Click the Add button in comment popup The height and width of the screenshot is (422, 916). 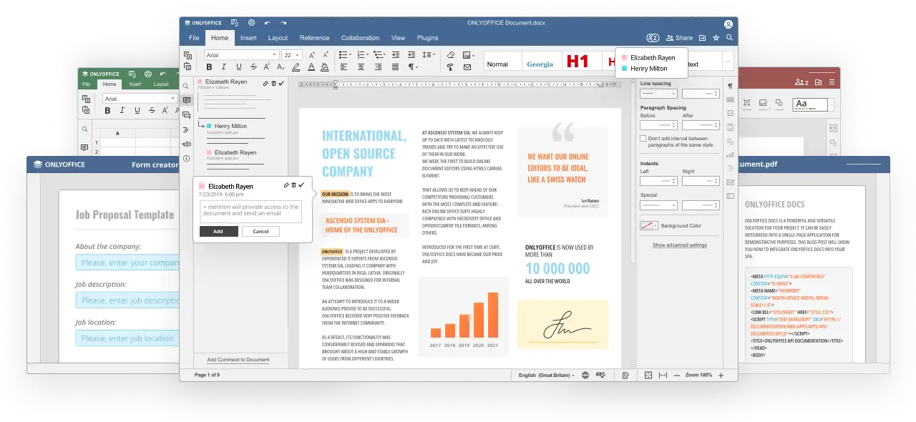pyautogui.click(x=218, y=231)
